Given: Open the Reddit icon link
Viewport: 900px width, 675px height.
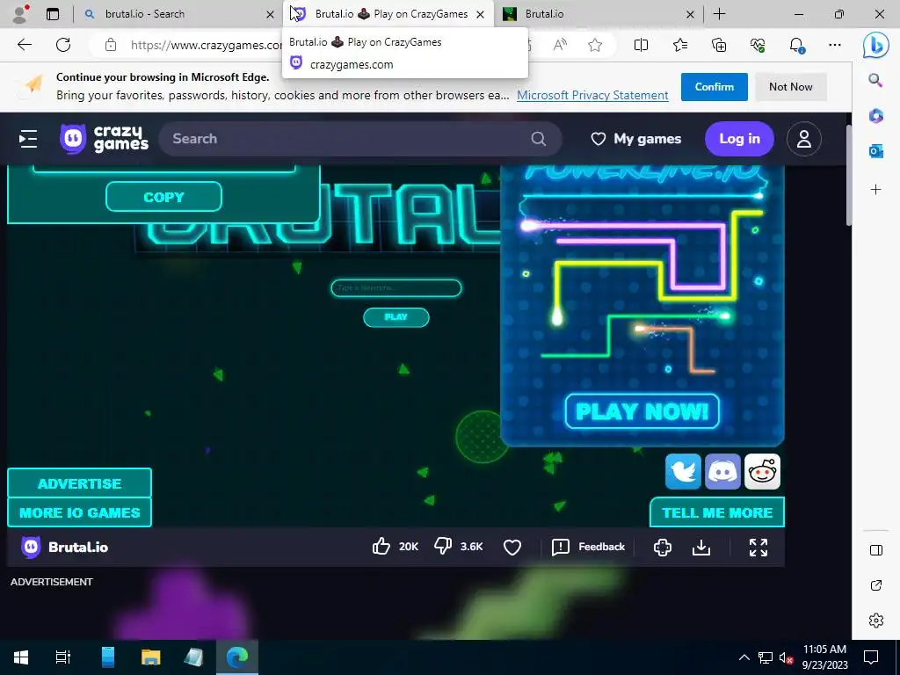Looking at the screenshot, I should pos(762,471).
